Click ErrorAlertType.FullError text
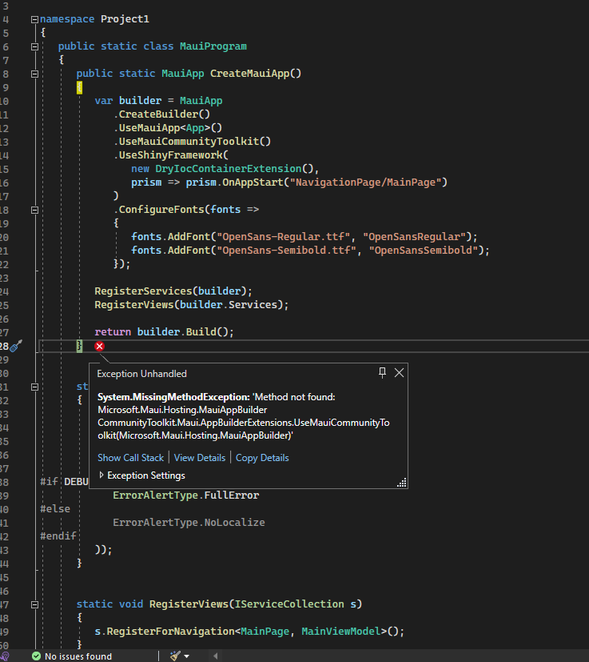 (186, 495)
